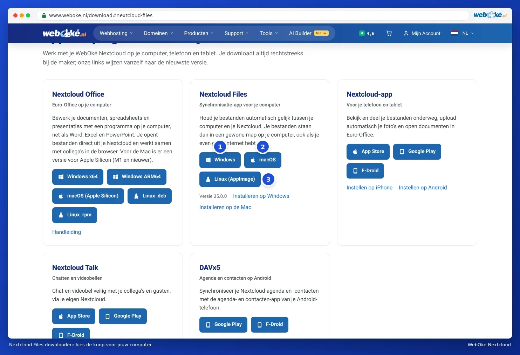520x355 pixels.
Task: Open the AI Builder page
Action: [x=309, y=33]
